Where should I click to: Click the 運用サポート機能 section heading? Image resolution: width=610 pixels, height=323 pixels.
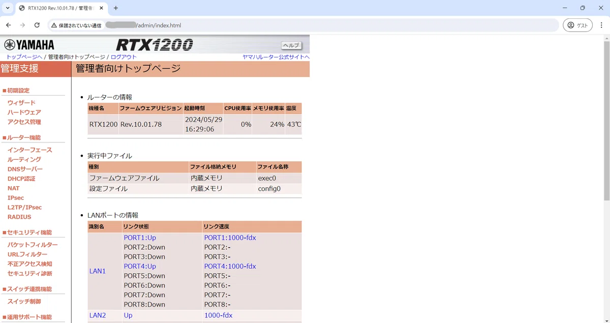[29, 317]
